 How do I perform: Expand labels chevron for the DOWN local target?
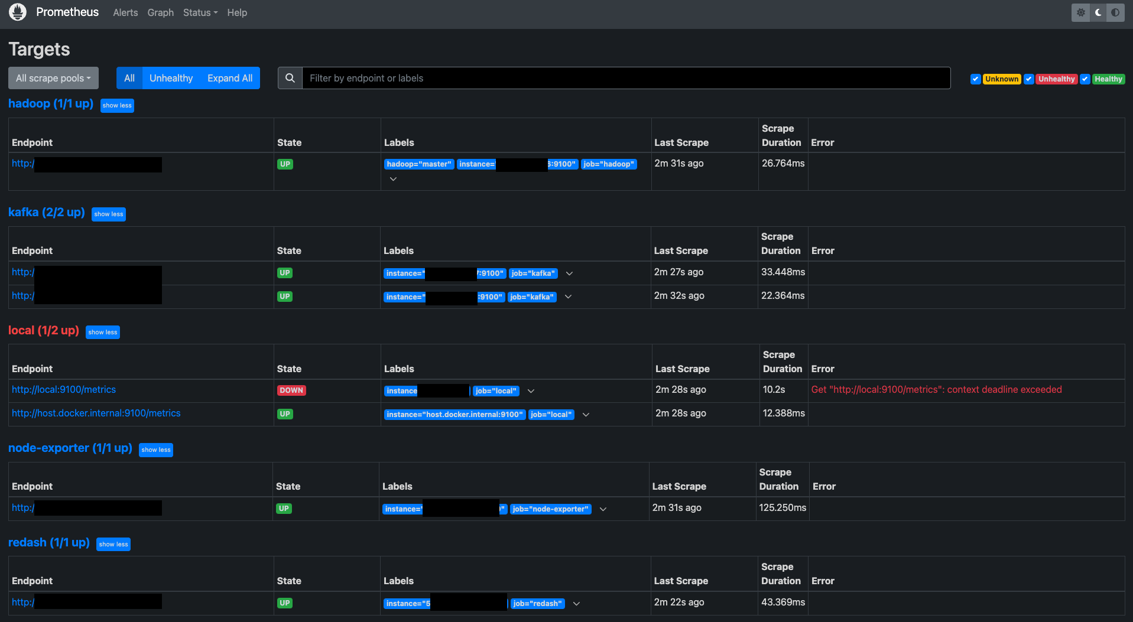point(531,391)
